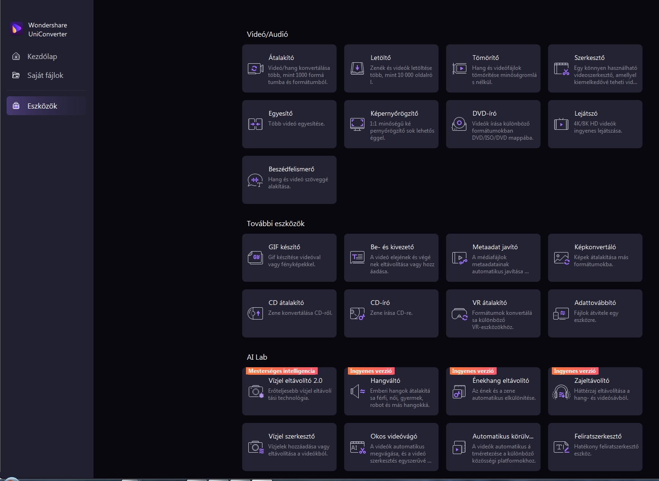Image resolution: width=659 pixels, height=481 pixels.
Task: Open the Lejátszó player tile
Action: 595,124
